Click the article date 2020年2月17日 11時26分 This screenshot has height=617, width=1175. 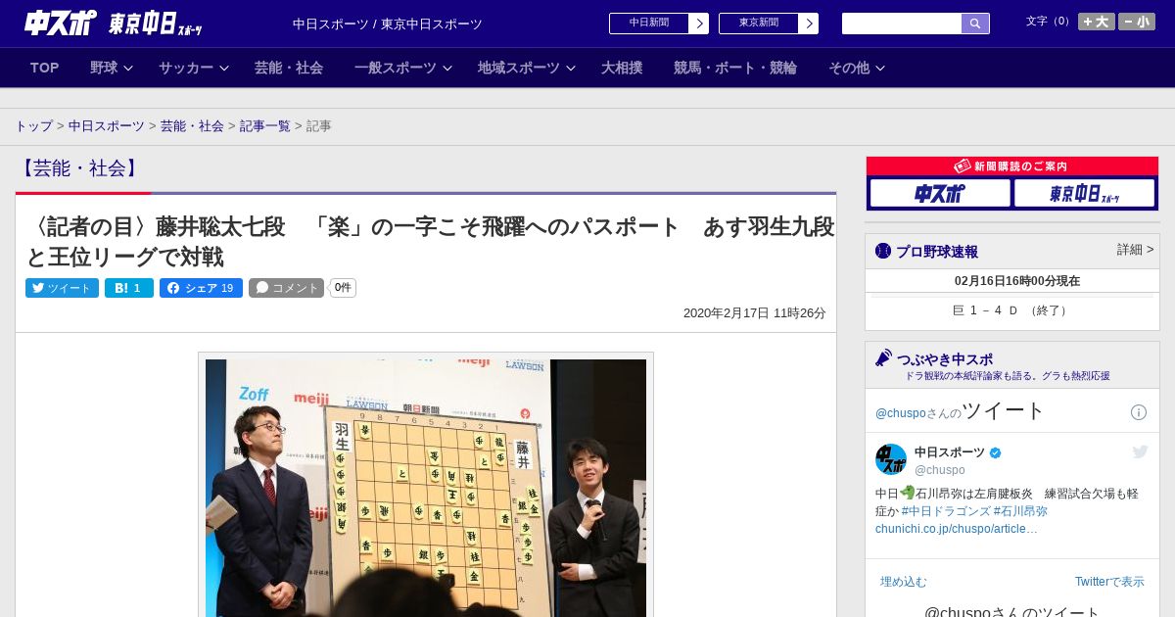click(755, 313)
